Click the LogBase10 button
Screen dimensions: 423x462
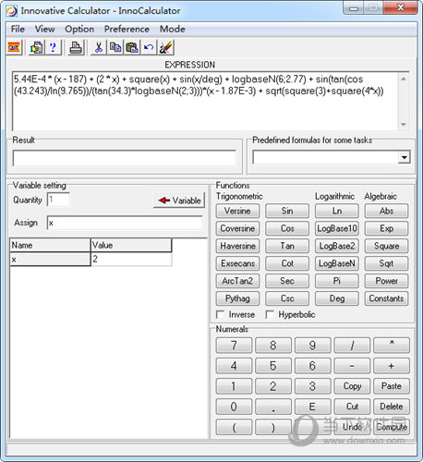(337, 228)
